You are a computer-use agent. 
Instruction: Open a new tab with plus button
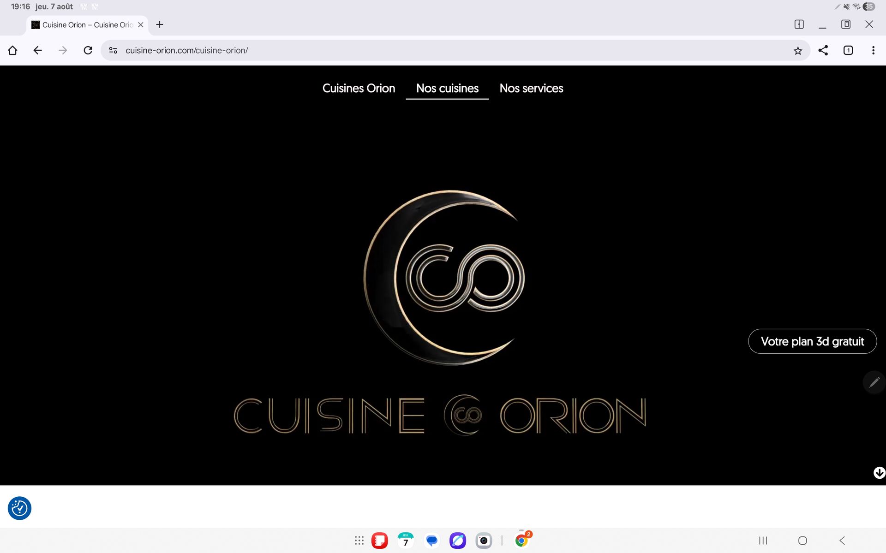(160, 24)
